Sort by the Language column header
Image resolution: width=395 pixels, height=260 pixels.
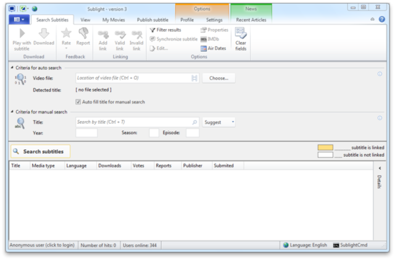tap(80, 166)
